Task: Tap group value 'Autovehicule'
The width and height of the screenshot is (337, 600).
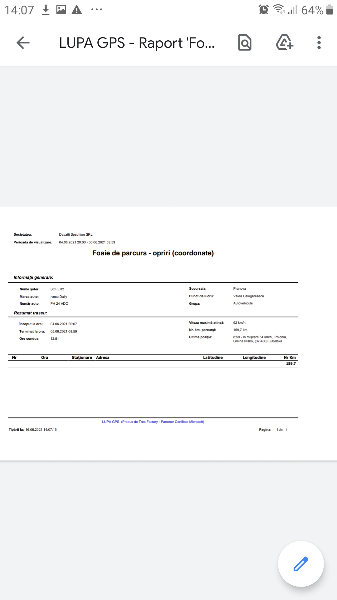Action: 243,303
